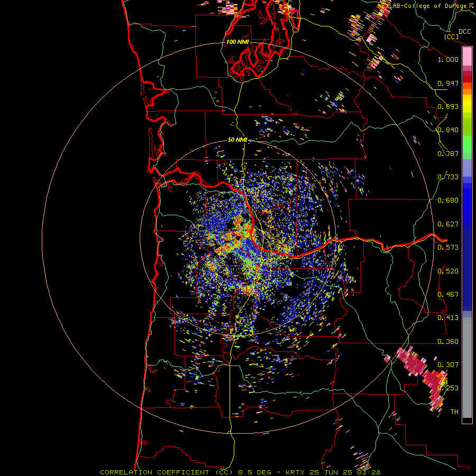Screen dimensions: 476x476
Task: Select the light pink color bar segment
Action: pyautogui.click(x=467, y=57)
